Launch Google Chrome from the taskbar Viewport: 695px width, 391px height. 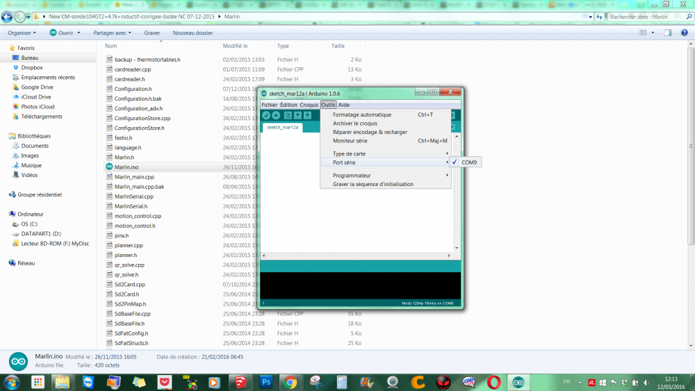click(291, 382)
